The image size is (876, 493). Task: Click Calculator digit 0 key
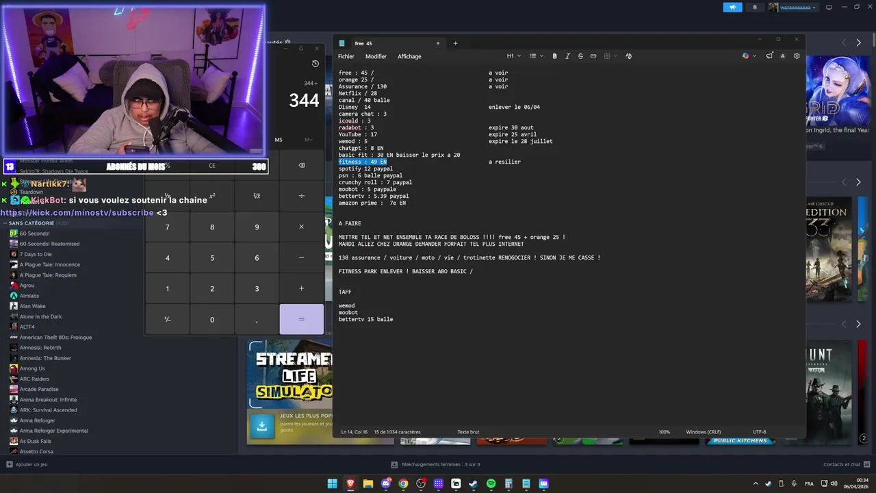coord(212,319)
